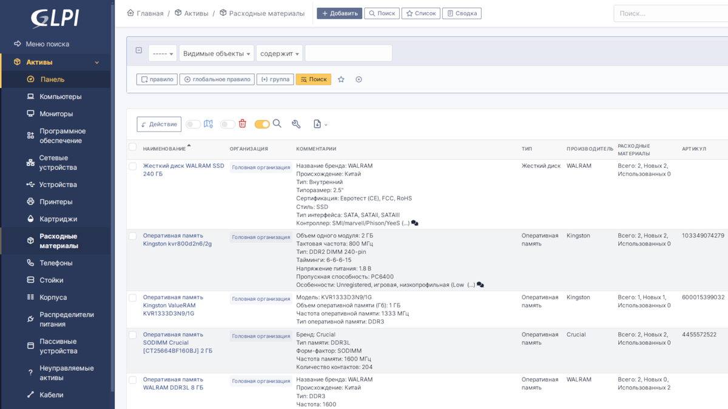This screenshot has height=409, width=728.
Task: Select Расходные материалы in sidebar
Action: [x=59, y=241]
